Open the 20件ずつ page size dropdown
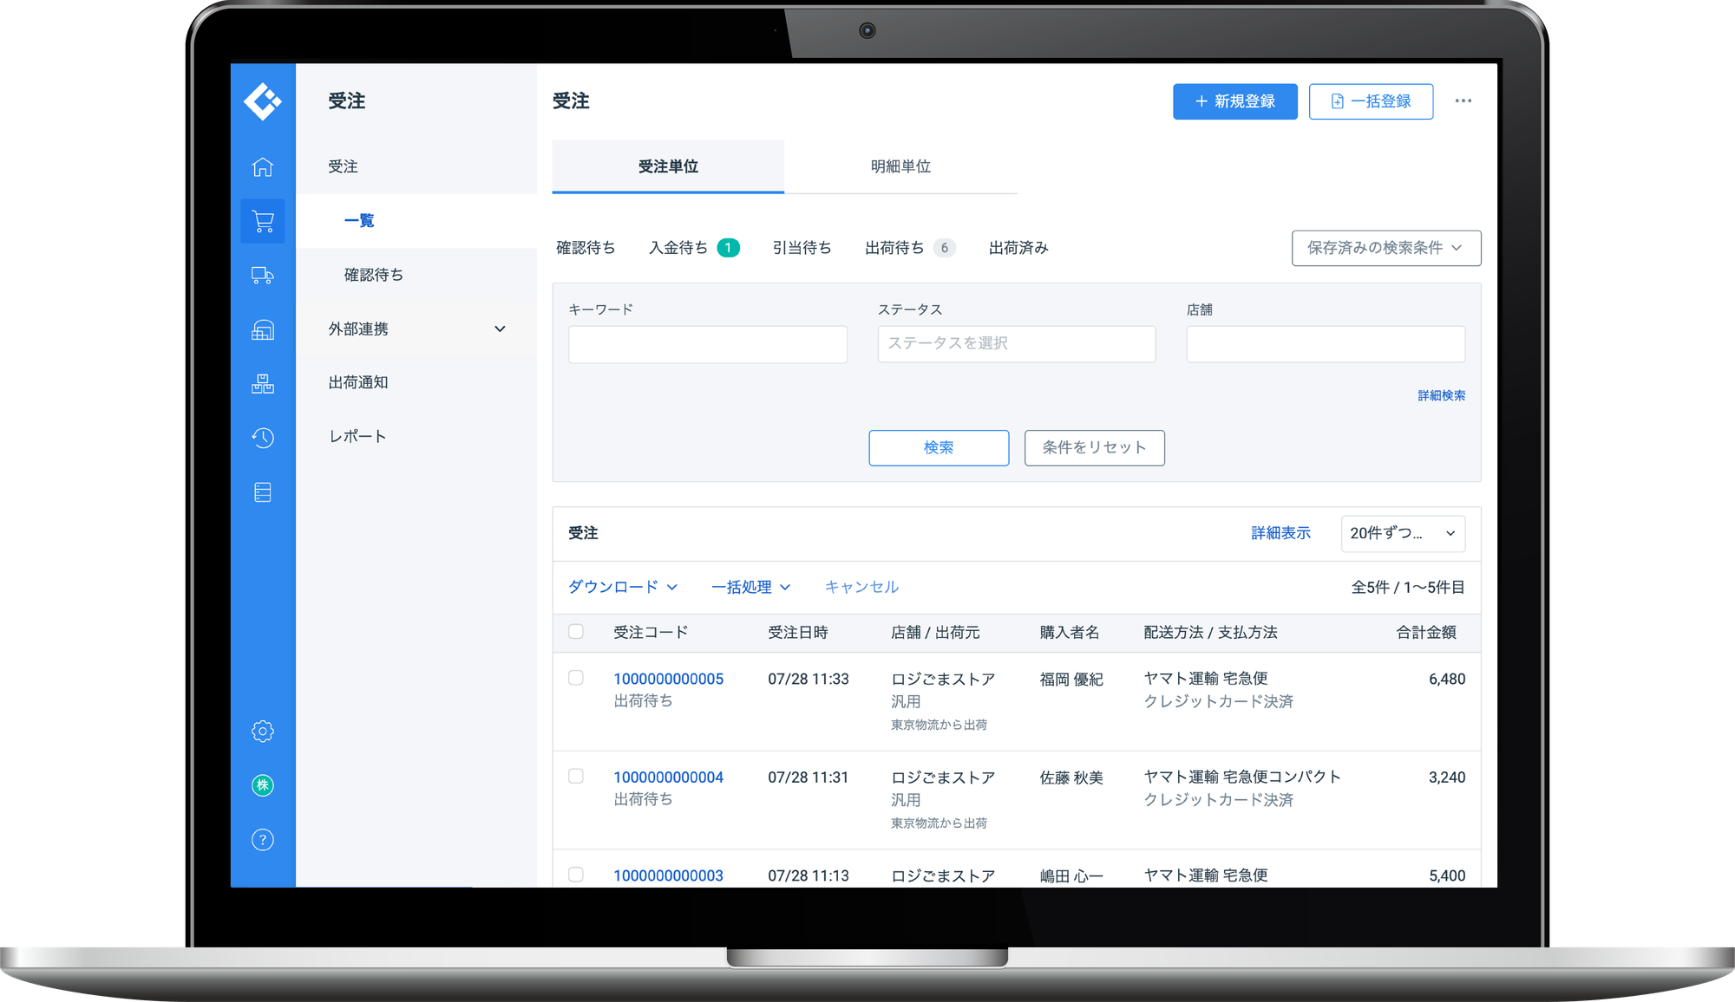 pos(1402,534)
